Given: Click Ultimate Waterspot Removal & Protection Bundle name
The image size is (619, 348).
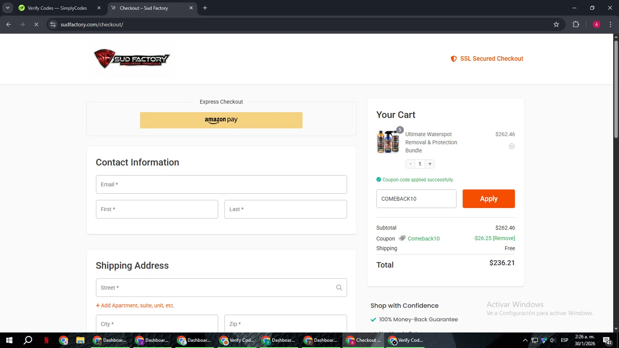Looking at the screenshot, I should [x=431, y=142].
